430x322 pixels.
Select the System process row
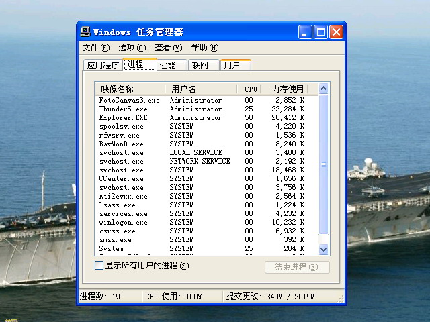pyautogui.click(x=207, y=249)
